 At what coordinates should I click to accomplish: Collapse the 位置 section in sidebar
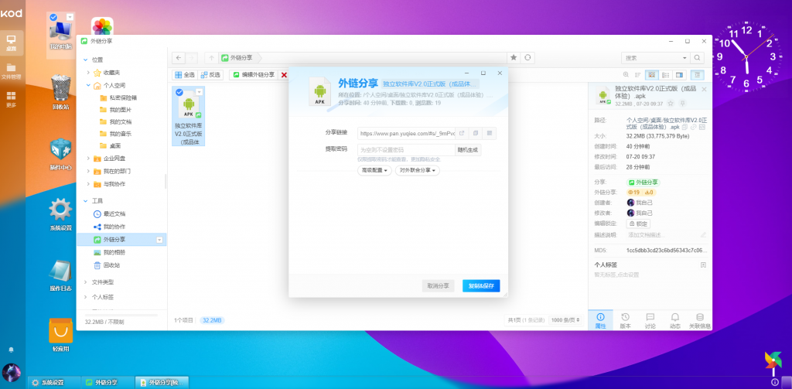point(85,60)
